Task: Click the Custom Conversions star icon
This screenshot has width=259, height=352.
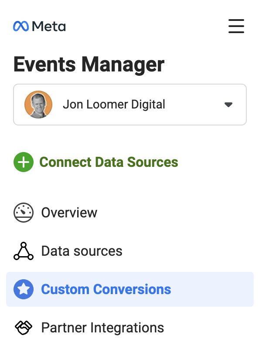Action: [x=24, y=289]
